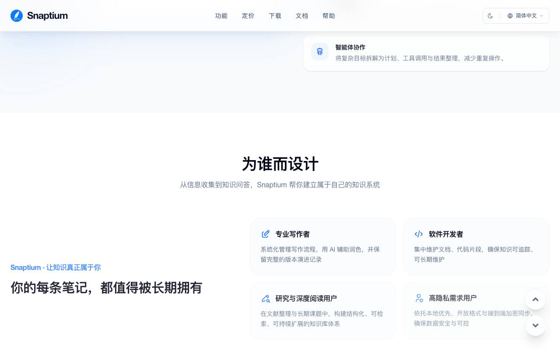Viewport: 560px width, 350px height.
Task: Click the description starting with 将复杂目标拆解为计划
Action: tap(421, 58)
